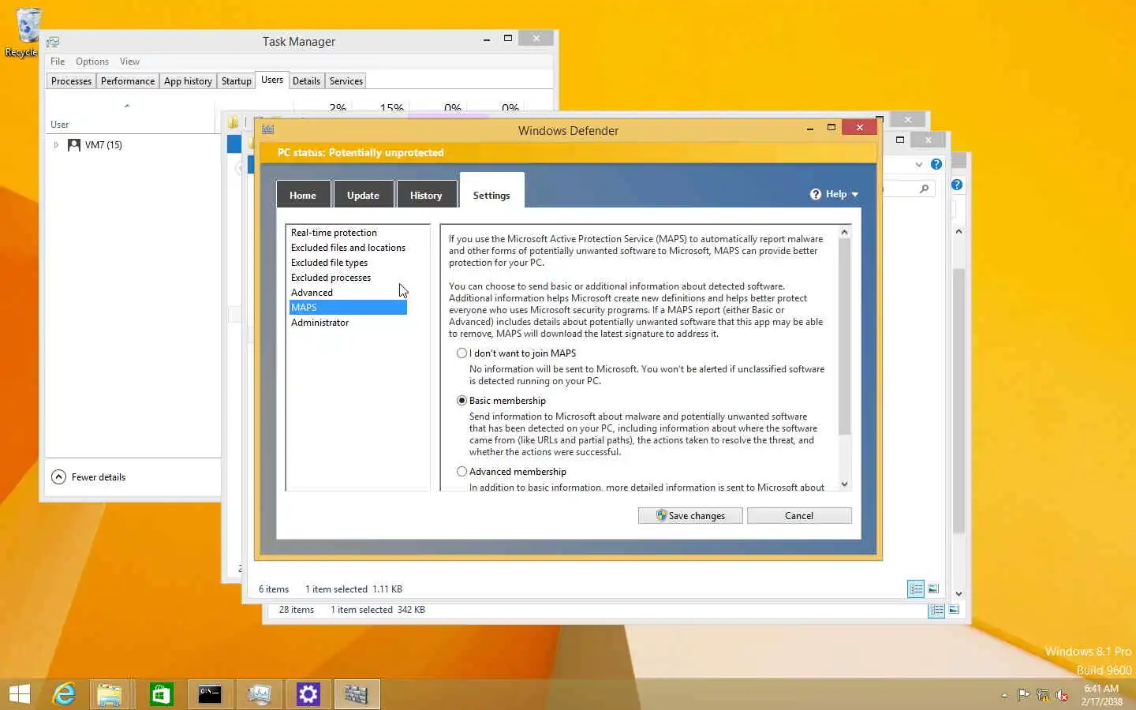Switch to large icons in 28 items window
Viewport: 1136px width, 710px height.
pos(954,610)
